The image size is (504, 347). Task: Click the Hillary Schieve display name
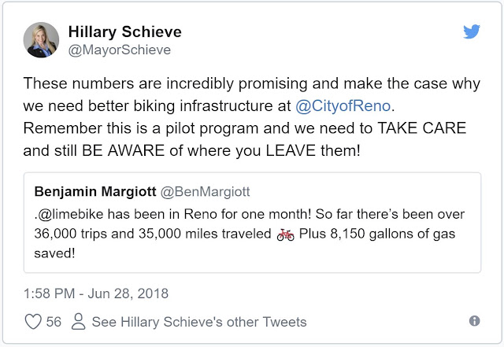pyautogui.click(x=124, y=31)
